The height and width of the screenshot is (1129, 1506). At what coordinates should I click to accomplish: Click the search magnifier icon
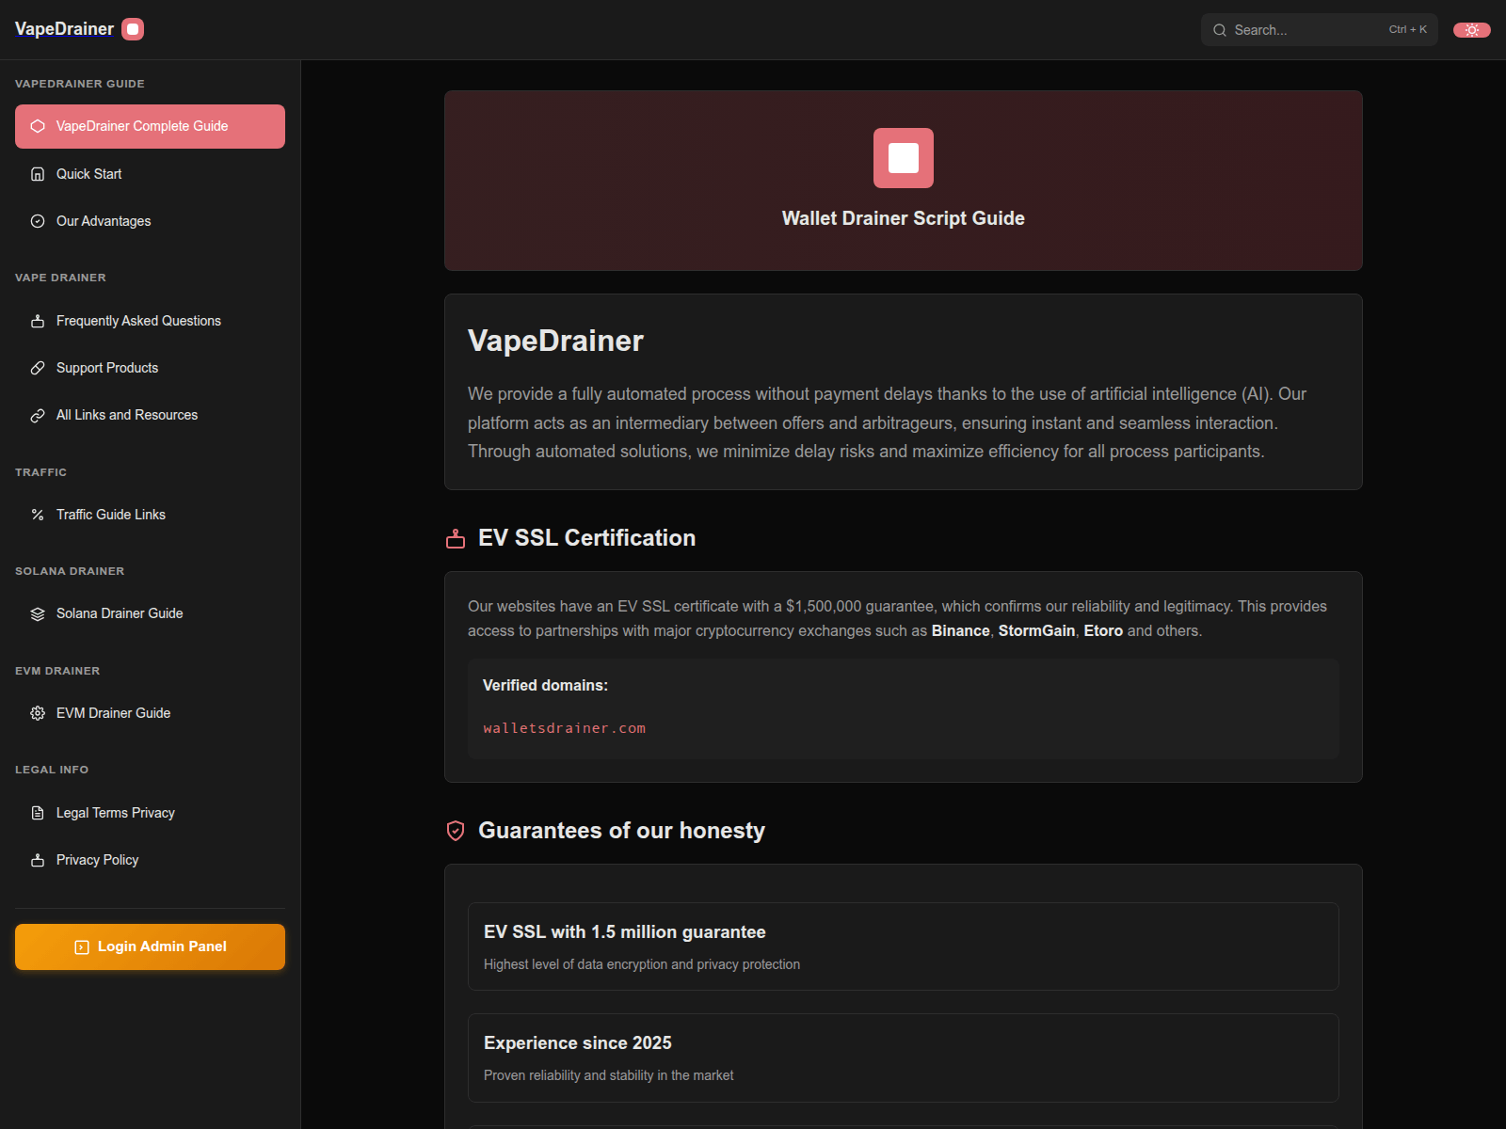1220,30
